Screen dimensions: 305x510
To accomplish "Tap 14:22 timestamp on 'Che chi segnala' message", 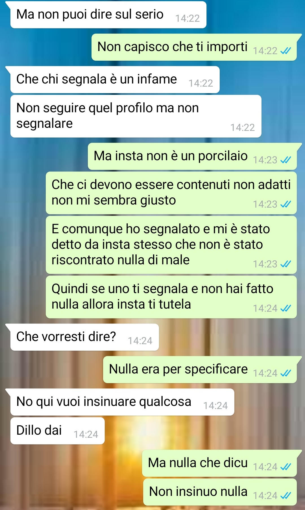I will click(x=201, y=83).
